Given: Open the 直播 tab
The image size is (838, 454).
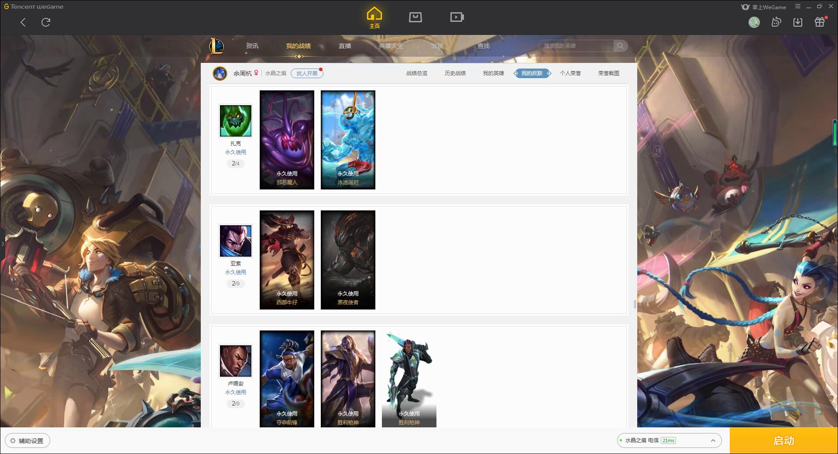Looking at the screenshot, I should click(x=345, y=46).
